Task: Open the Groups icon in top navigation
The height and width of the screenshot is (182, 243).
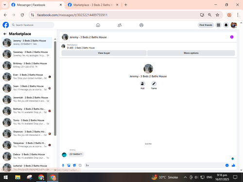Action: pos(141,25)
